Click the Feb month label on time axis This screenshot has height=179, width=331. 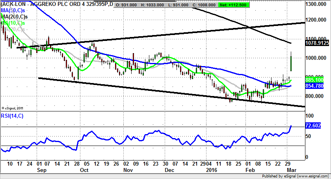pos(249,170)
